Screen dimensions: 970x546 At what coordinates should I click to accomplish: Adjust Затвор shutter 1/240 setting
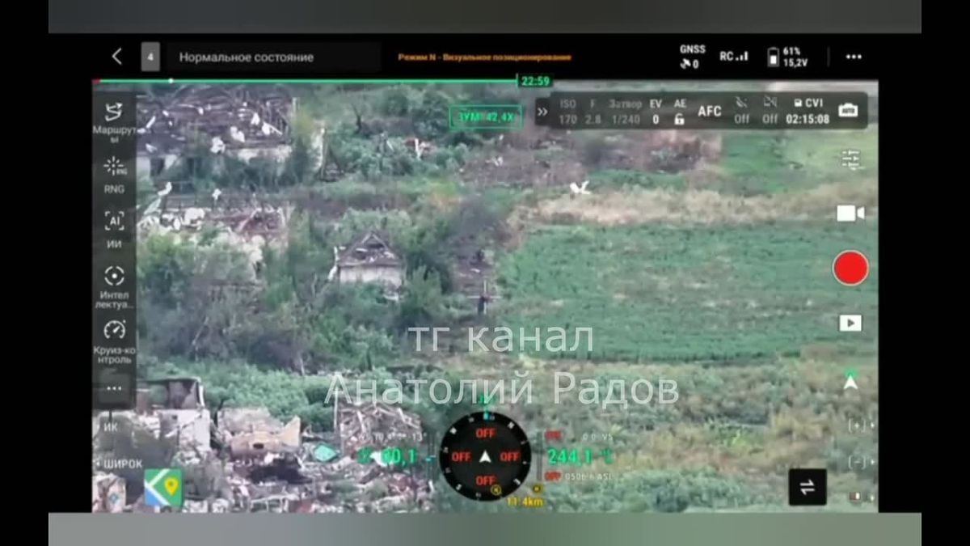tap(626, 112)
